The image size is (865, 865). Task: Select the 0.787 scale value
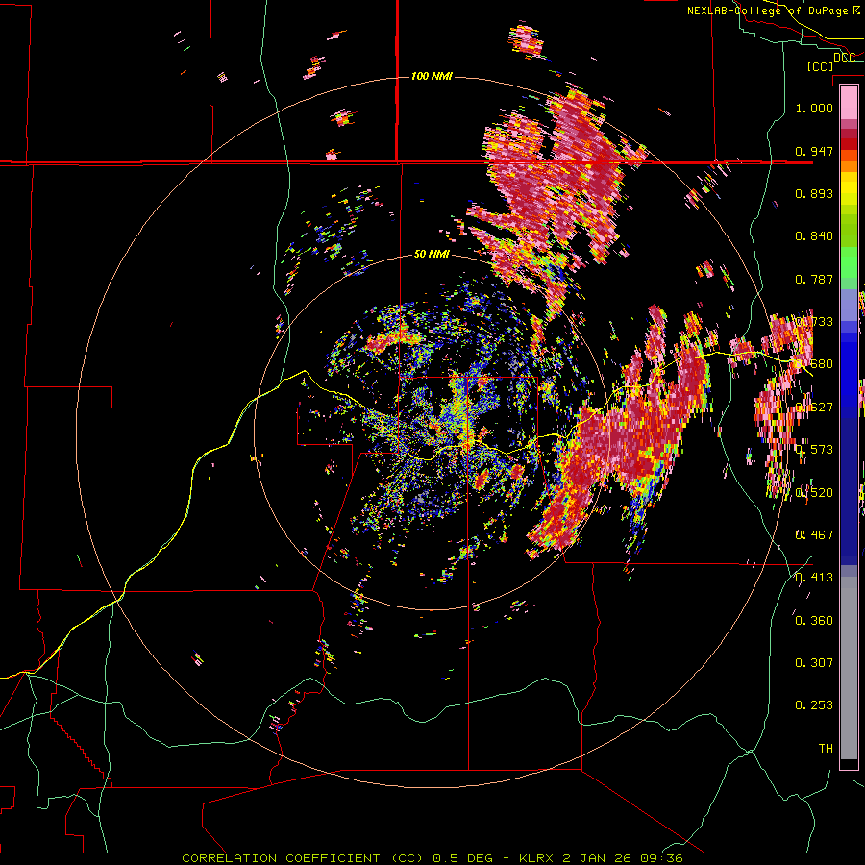click(x=814, y=279)
